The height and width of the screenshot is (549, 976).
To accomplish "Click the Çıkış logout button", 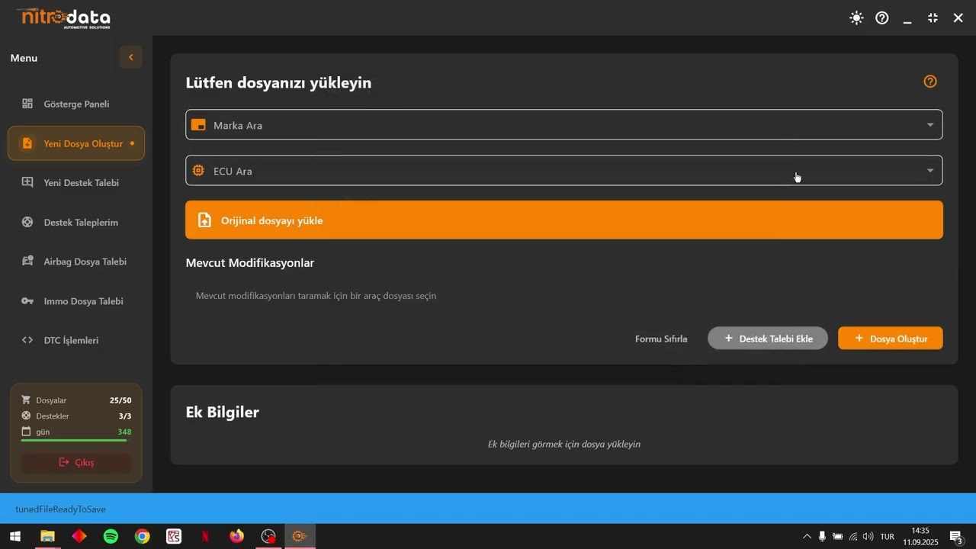I will click(76, 463).
